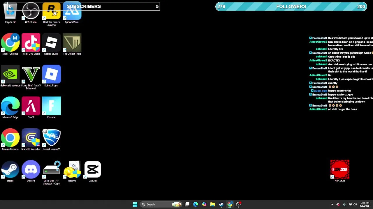This screenshot has height=209, width=373.
Task: Open the Windows Start menu
Action: click(135, 204)
